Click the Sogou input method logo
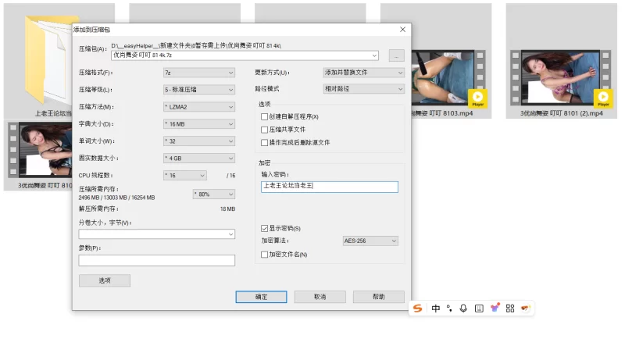 (418, 309)
